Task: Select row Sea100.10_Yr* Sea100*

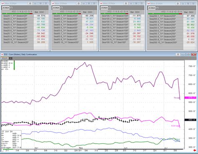Action: [x=114, y=42]
